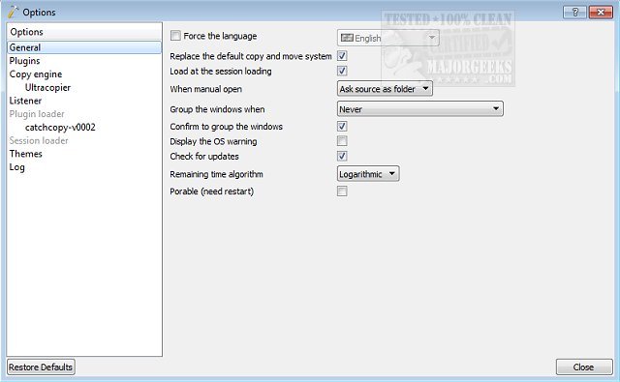The height and width of the screenshot is (382, 620).
Task: Toggle Confirm to group the windows checkbox
Action: pos(342,127)
